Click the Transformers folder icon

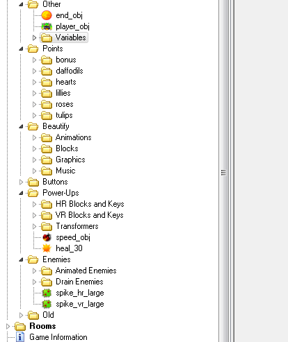(x=47, y=226)
